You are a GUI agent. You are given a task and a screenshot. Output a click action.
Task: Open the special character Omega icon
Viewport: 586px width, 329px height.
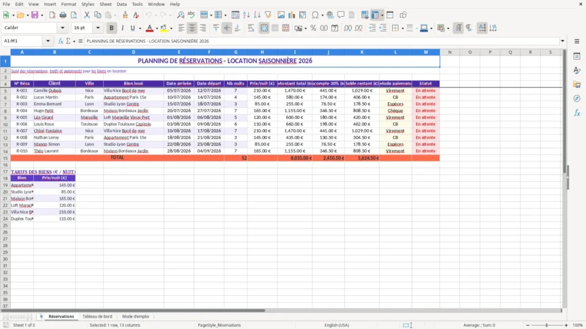[315, 15]
